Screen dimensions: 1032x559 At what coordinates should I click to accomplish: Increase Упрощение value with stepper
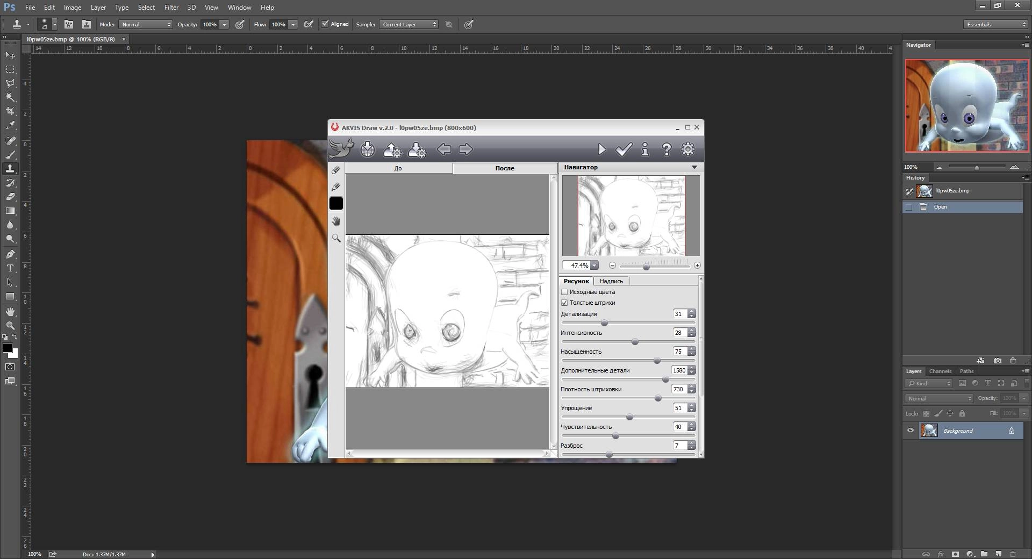[692, 406]
